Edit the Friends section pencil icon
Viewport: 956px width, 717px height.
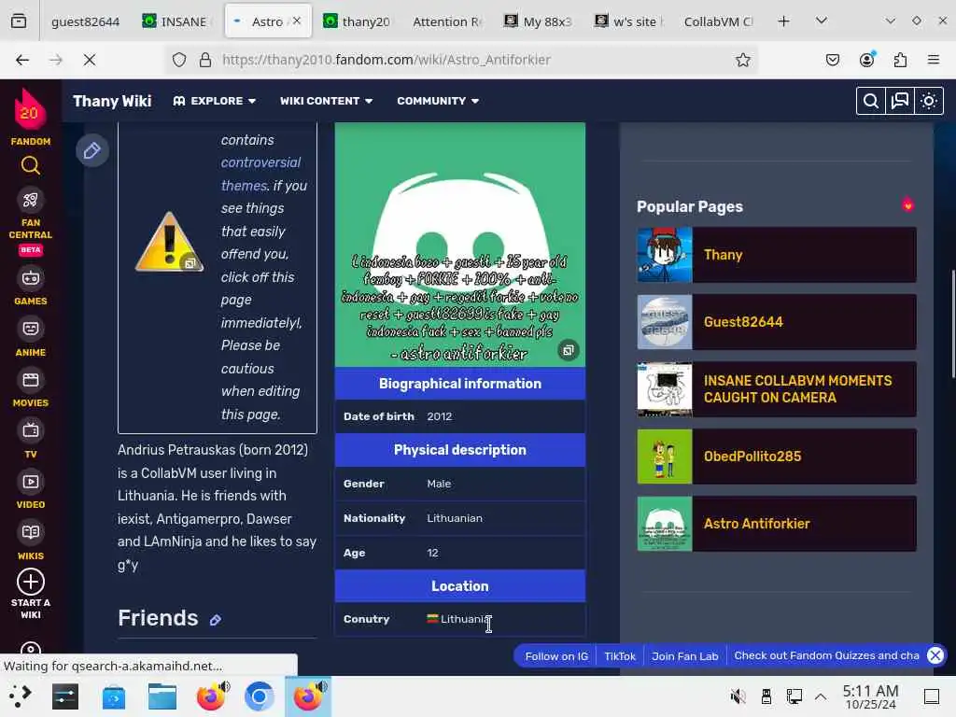coord(216,620)
